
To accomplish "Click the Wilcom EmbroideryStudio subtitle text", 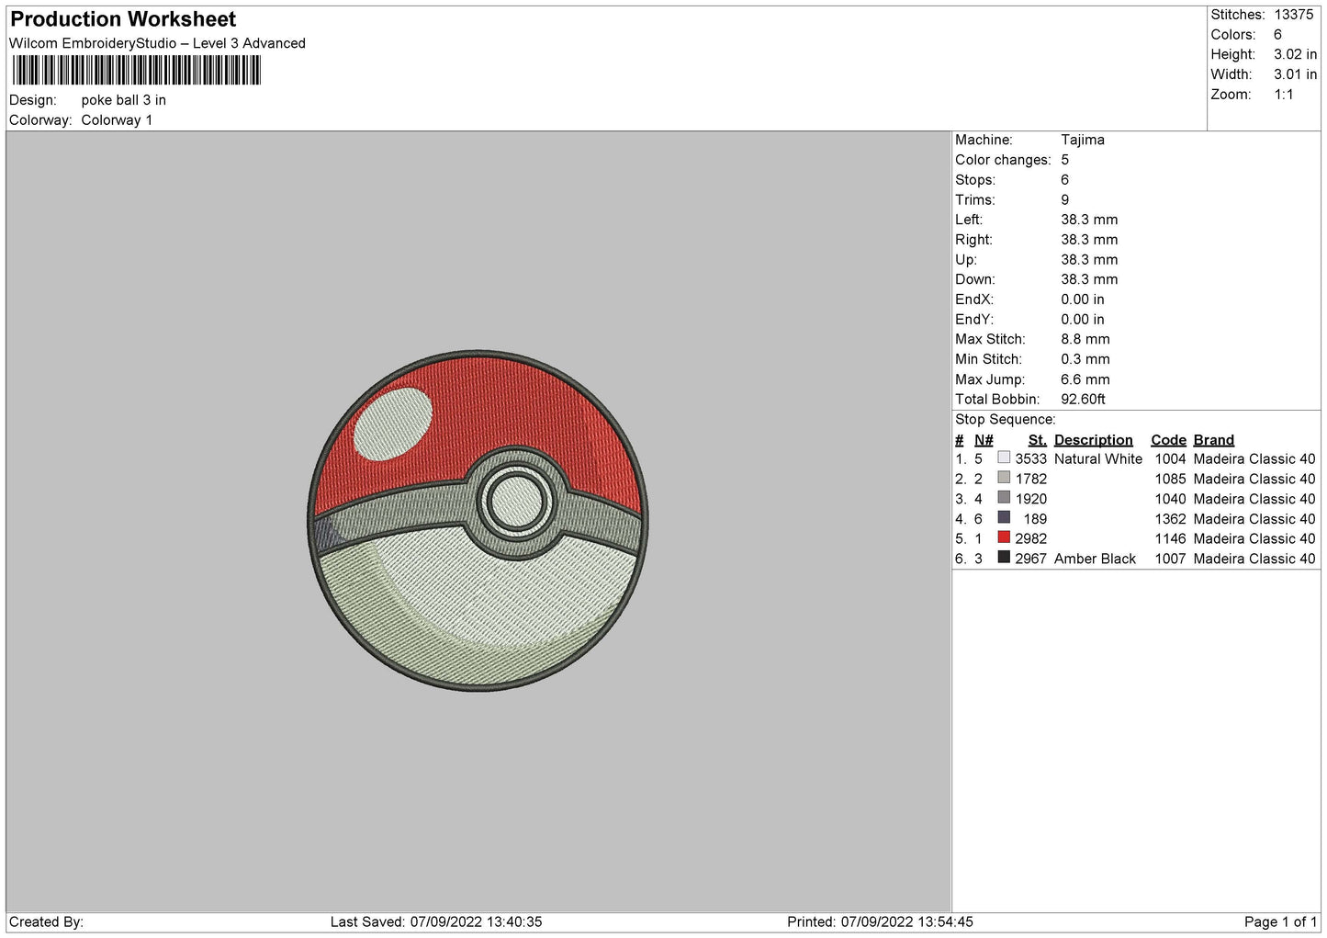I will (157, 43).
